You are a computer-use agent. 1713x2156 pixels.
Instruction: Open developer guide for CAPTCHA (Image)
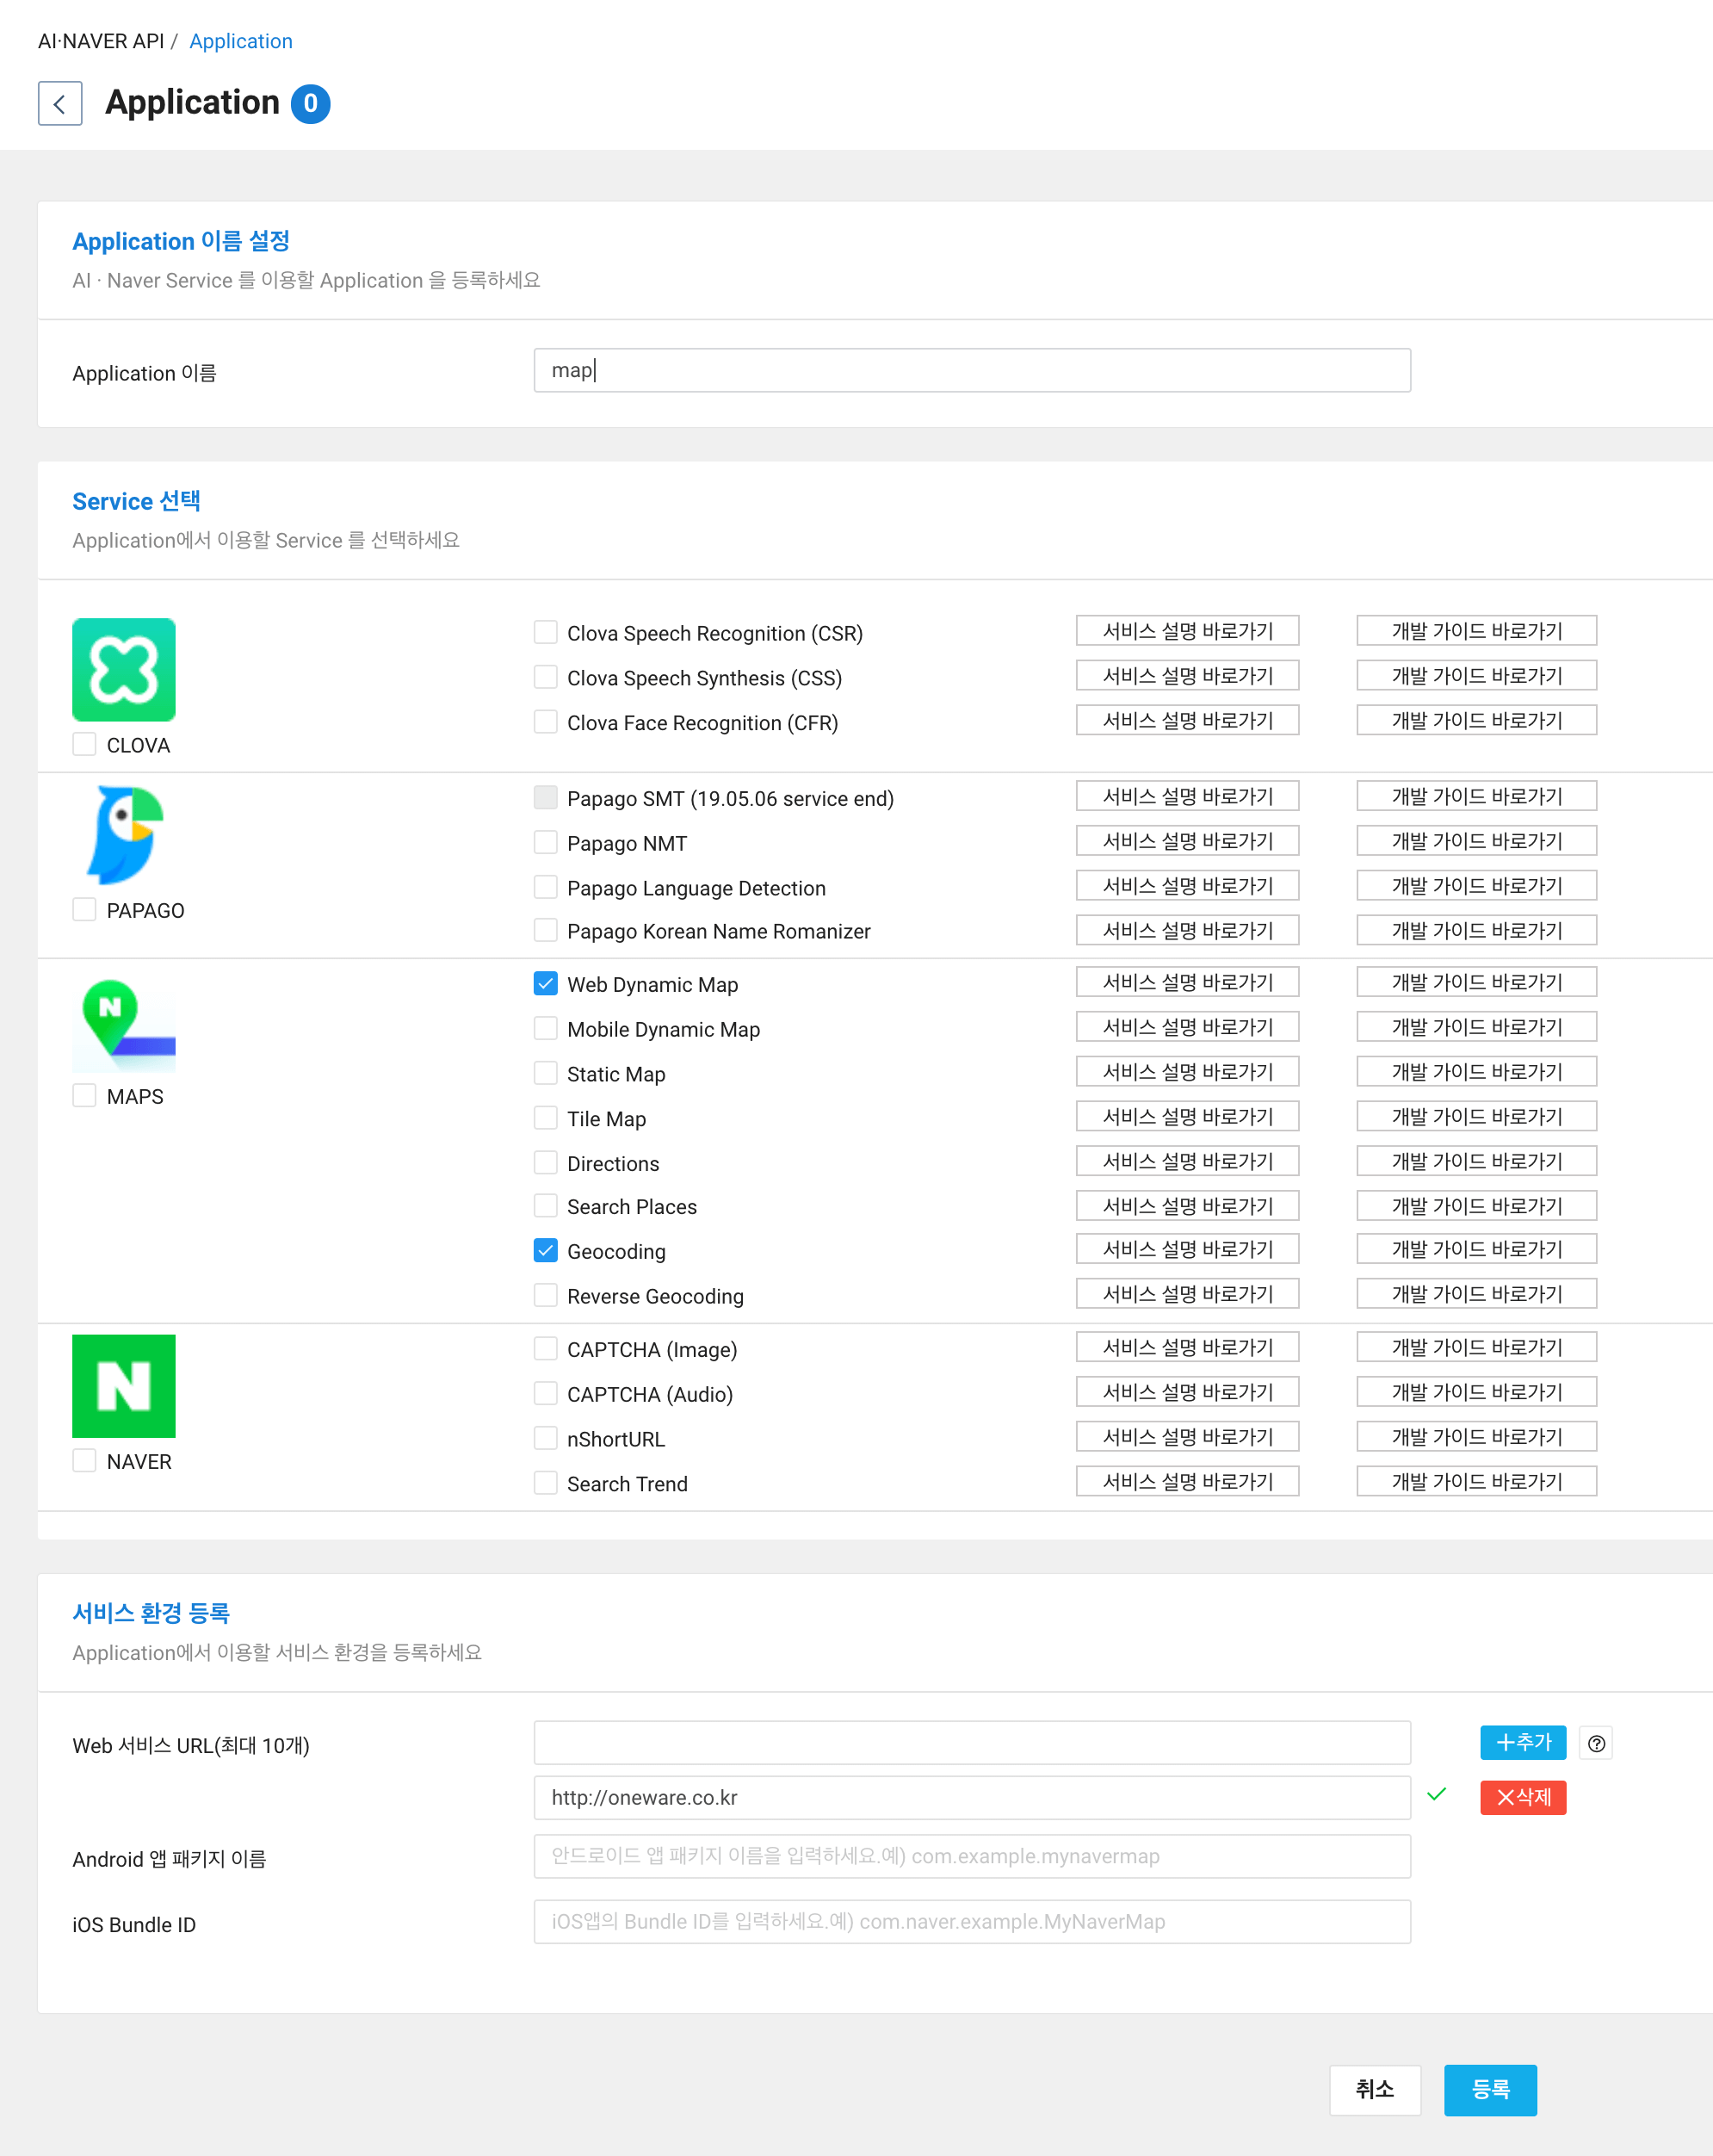pos(1476,1347)
